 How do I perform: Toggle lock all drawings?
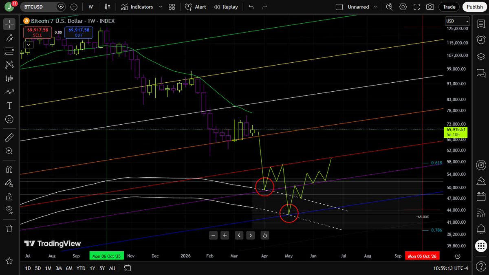point(9,197)
